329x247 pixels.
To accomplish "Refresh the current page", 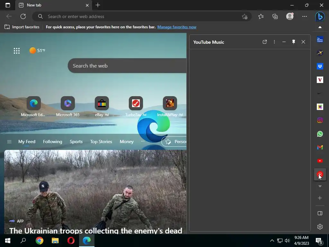I will click(x=23, y=16).
